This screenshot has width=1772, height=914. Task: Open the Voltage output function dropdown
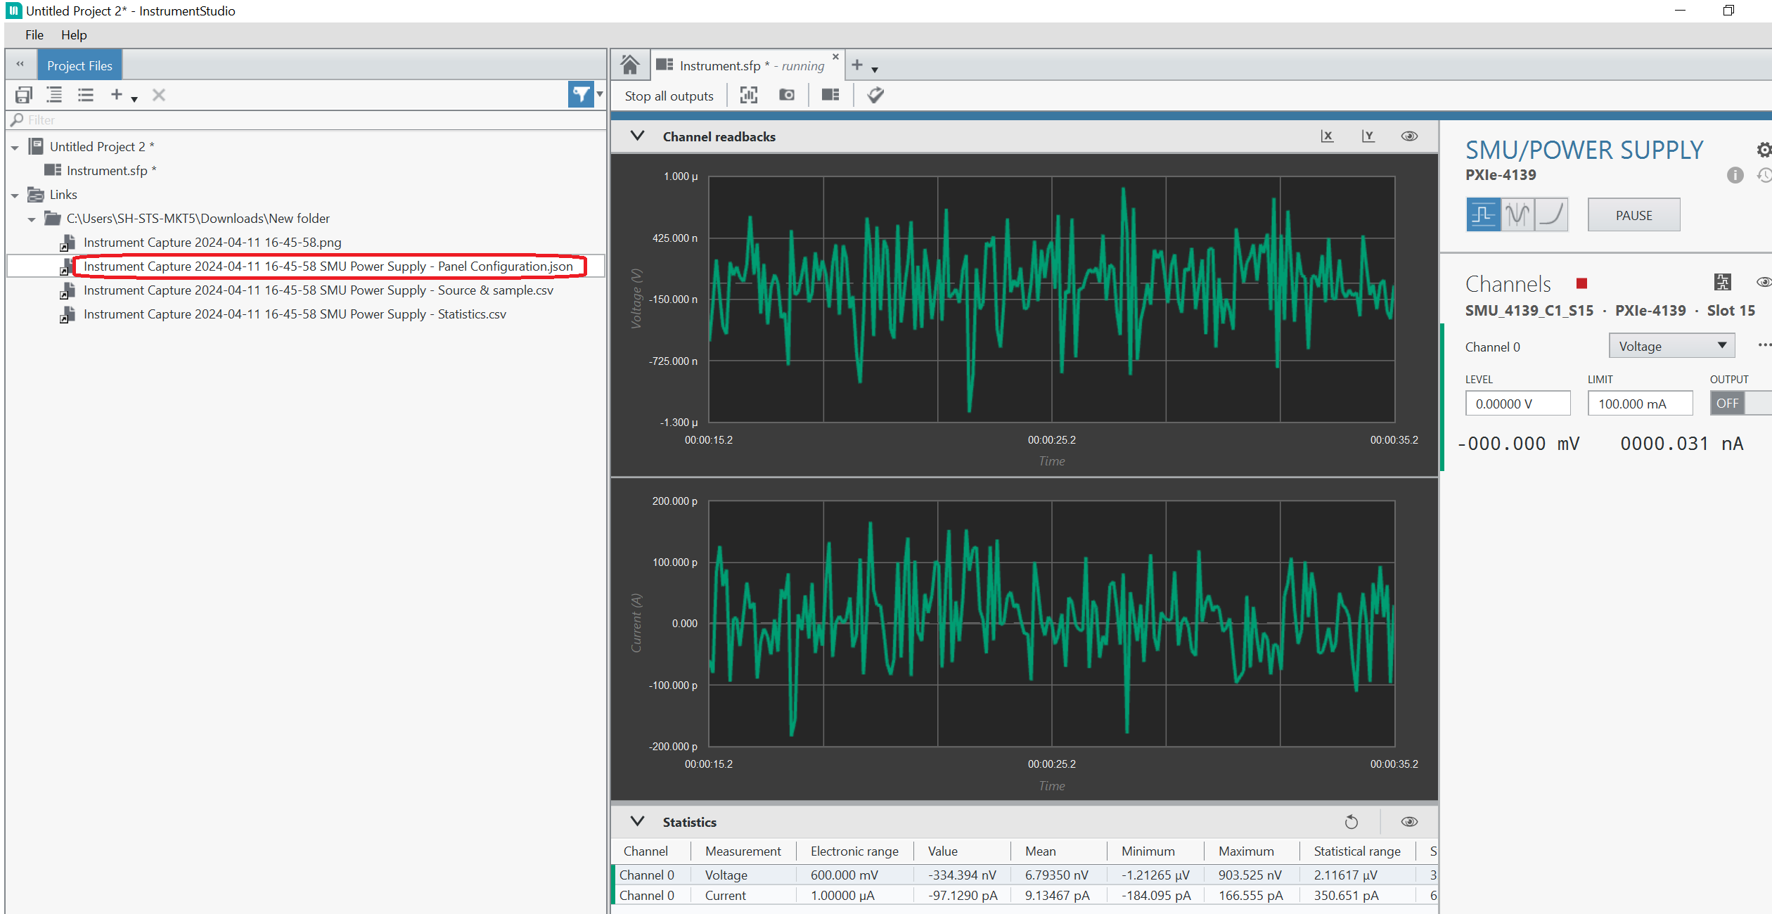1671,346
